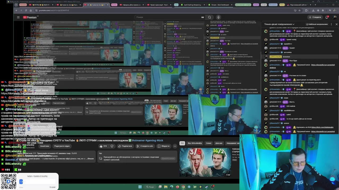Viewport: 339px width, 190px height.
Task: Click the #streamer hashtag link
Action: pyautogui.click(x=138, y=140)
